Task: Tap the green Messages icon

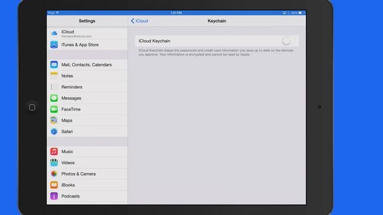Action: coord(54,98)
